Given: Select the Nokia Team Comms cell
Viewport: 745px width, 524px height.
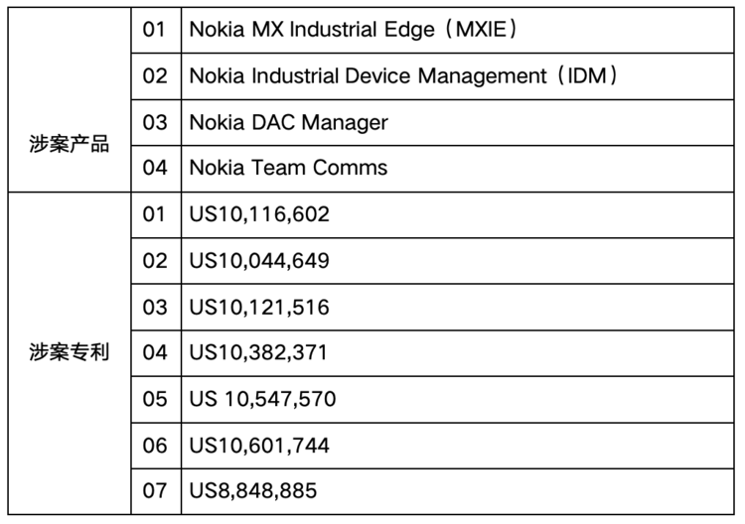Looking at the screenshot, I should click(289, 168).
